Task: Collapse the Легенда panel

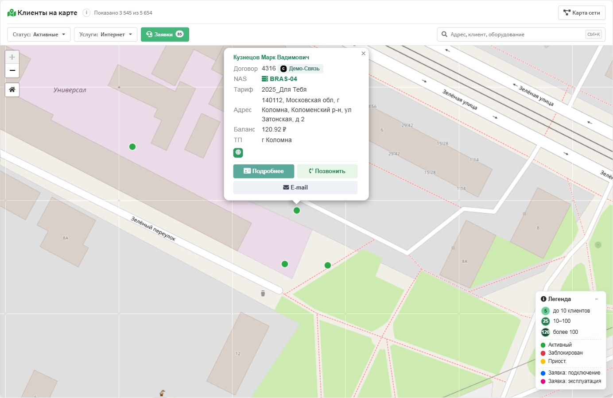Action: 597,299
